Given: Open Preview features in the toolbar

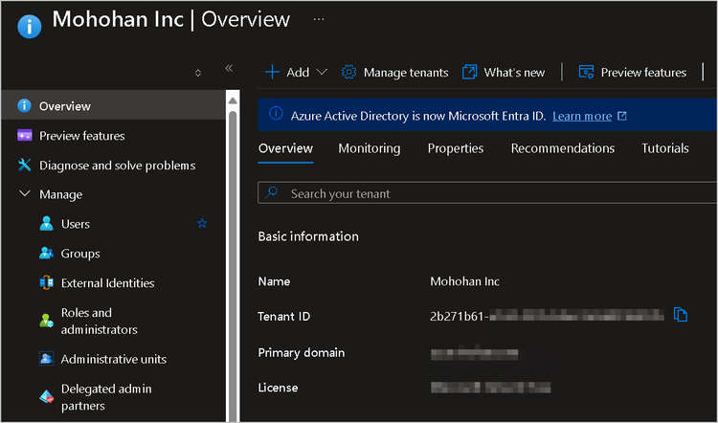Looking at the screenshot, I should point(633,73).
